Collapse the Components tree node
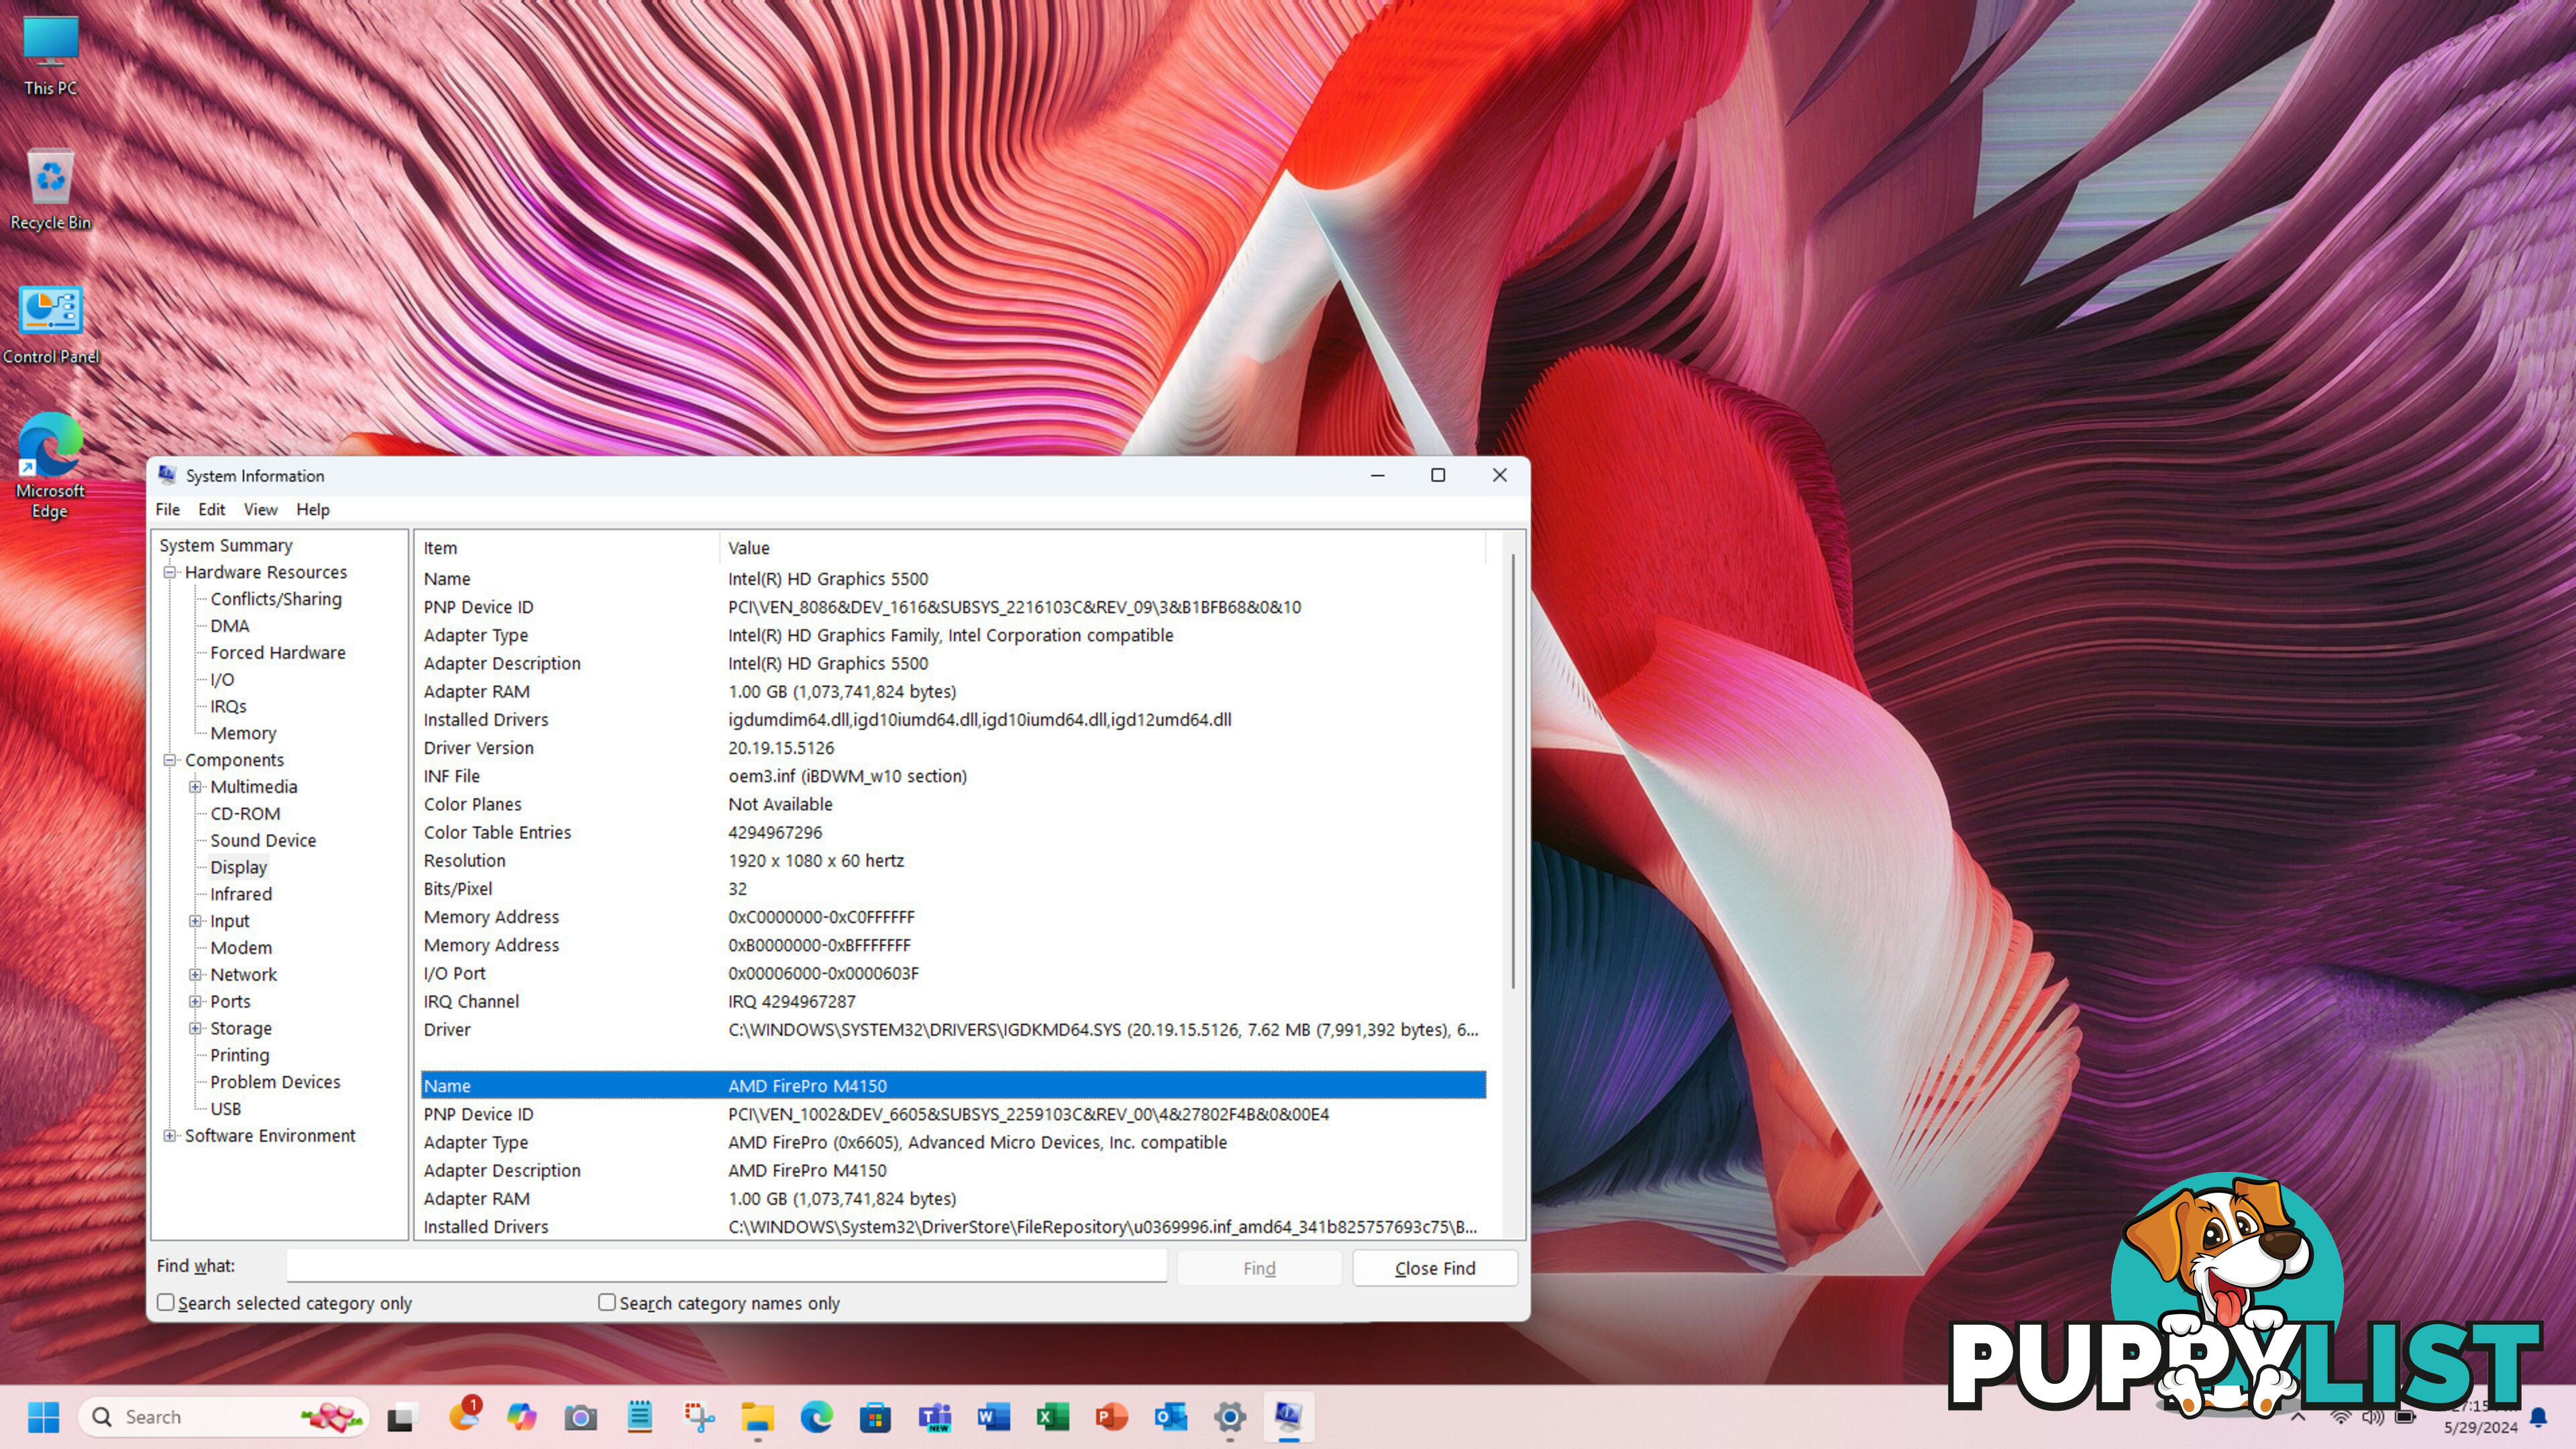Image resolution: width=2576 pixels, height=1449 pixels. [170, 760]
